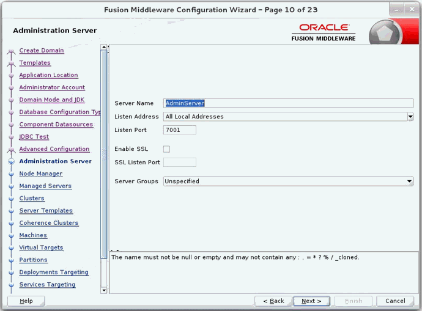The image size is (422, 311).
Task: Proceed with the Next button
Action: click(311, 301)
